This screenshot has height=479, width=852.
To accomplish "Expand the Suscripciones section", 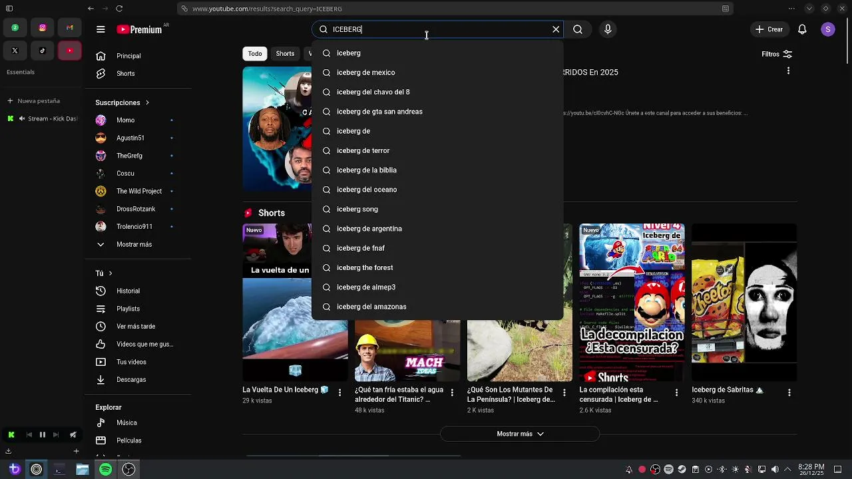I will click(x=122, y=102).
